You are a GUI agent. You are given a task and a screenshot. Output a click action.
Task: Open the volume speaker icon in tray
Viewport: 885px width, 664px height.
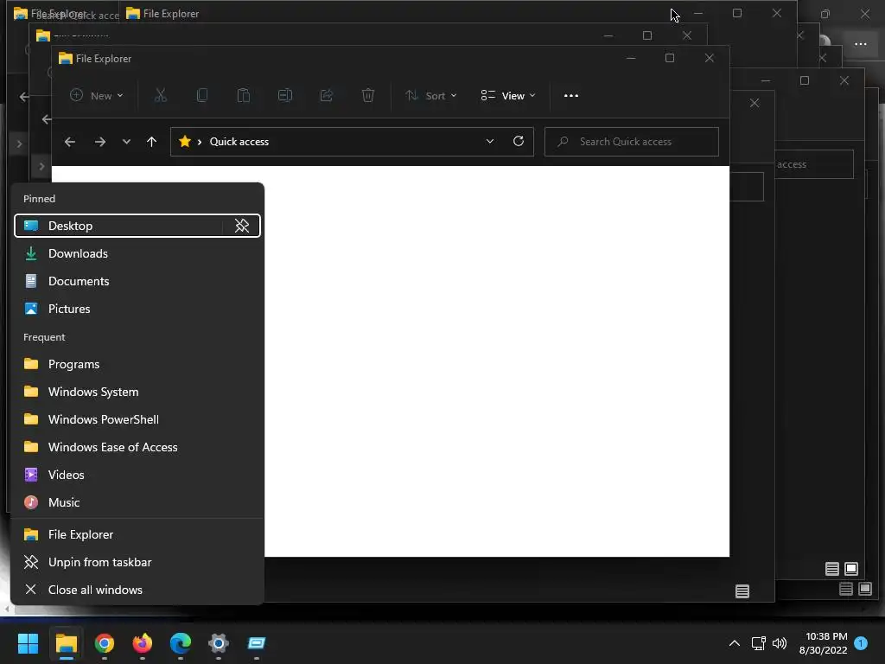[x=780, y=643]
